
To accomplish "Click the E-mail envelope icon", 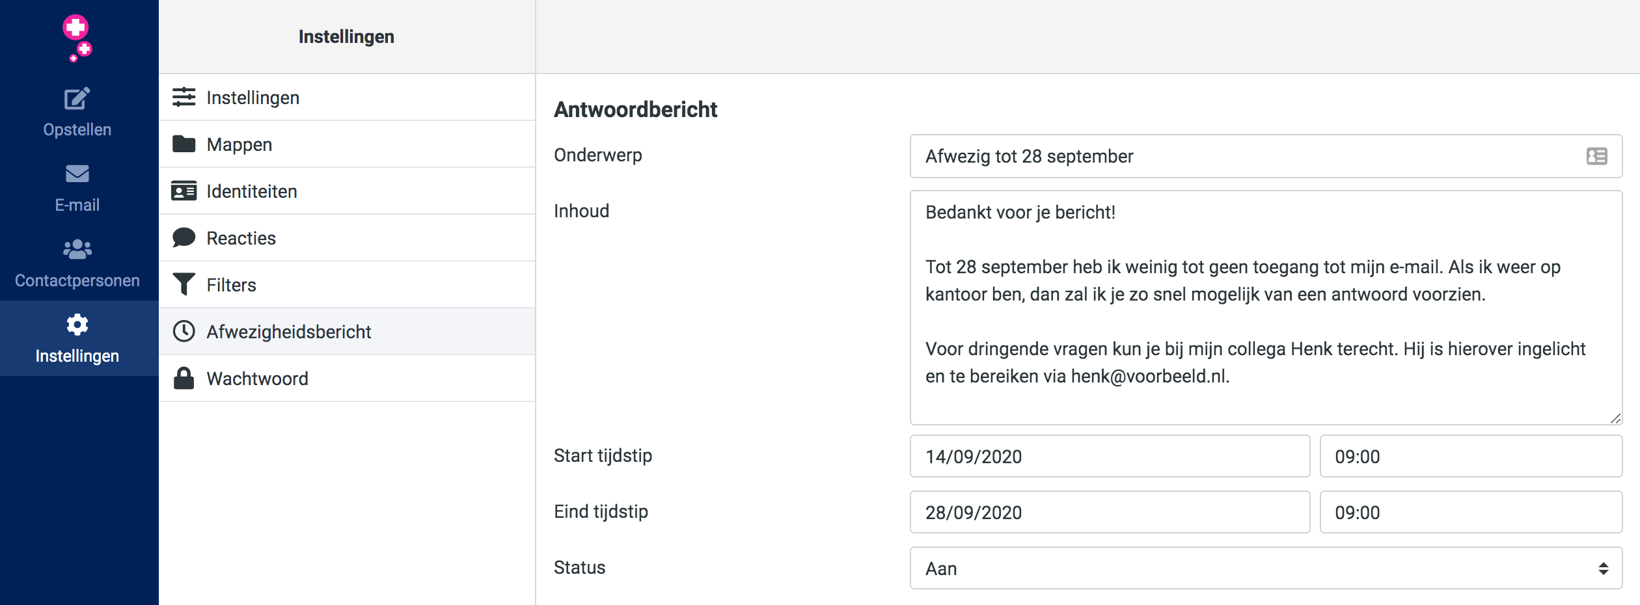I will (x=77, y=174).
